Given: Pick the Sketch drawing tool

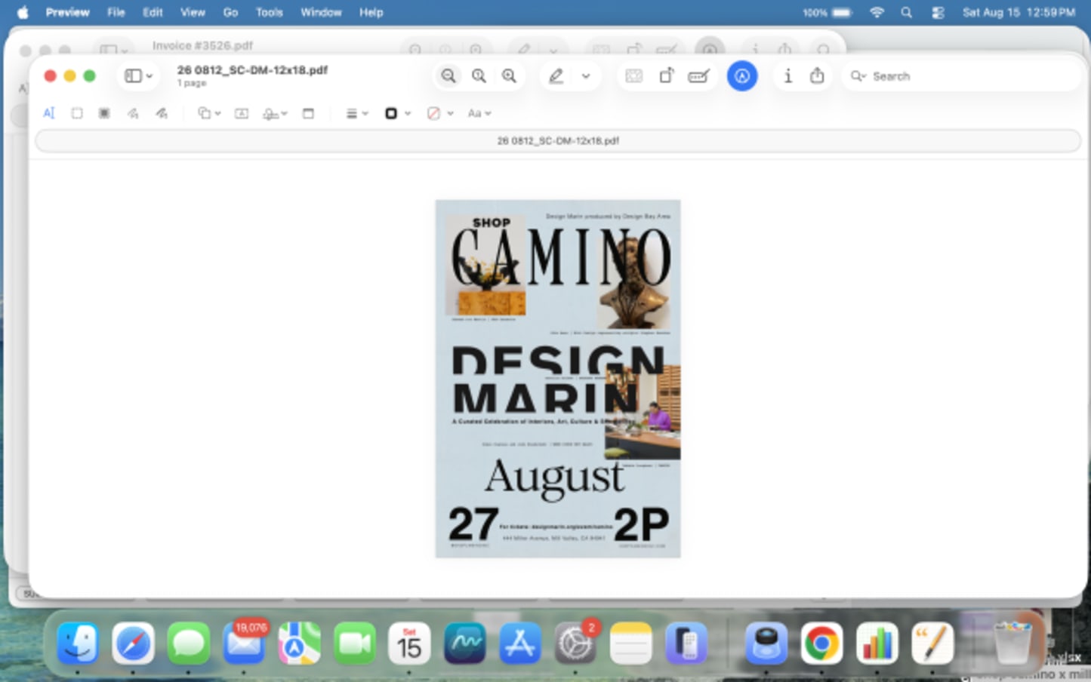Looking at the screenshot, I should tap(133, 113).
